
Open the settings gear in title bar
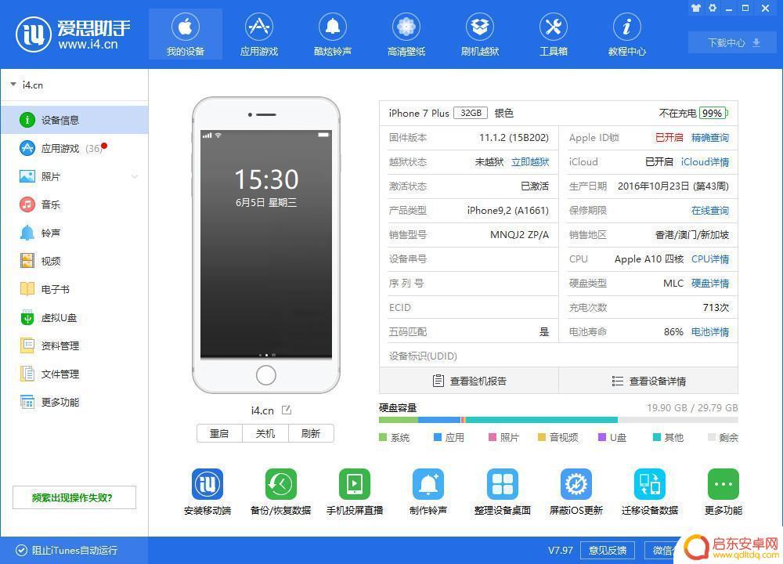713,8
